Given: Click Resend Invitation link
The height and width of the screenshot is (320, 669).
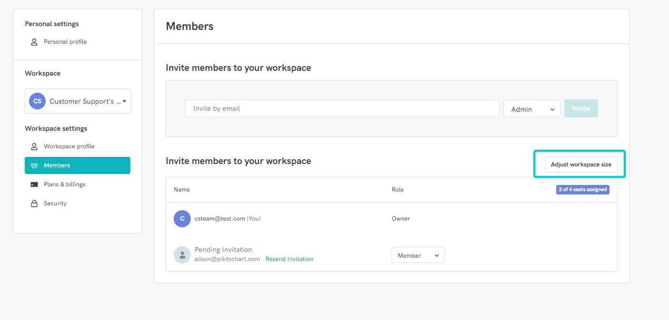Looking at the screenshot, I should click(289, 259).
